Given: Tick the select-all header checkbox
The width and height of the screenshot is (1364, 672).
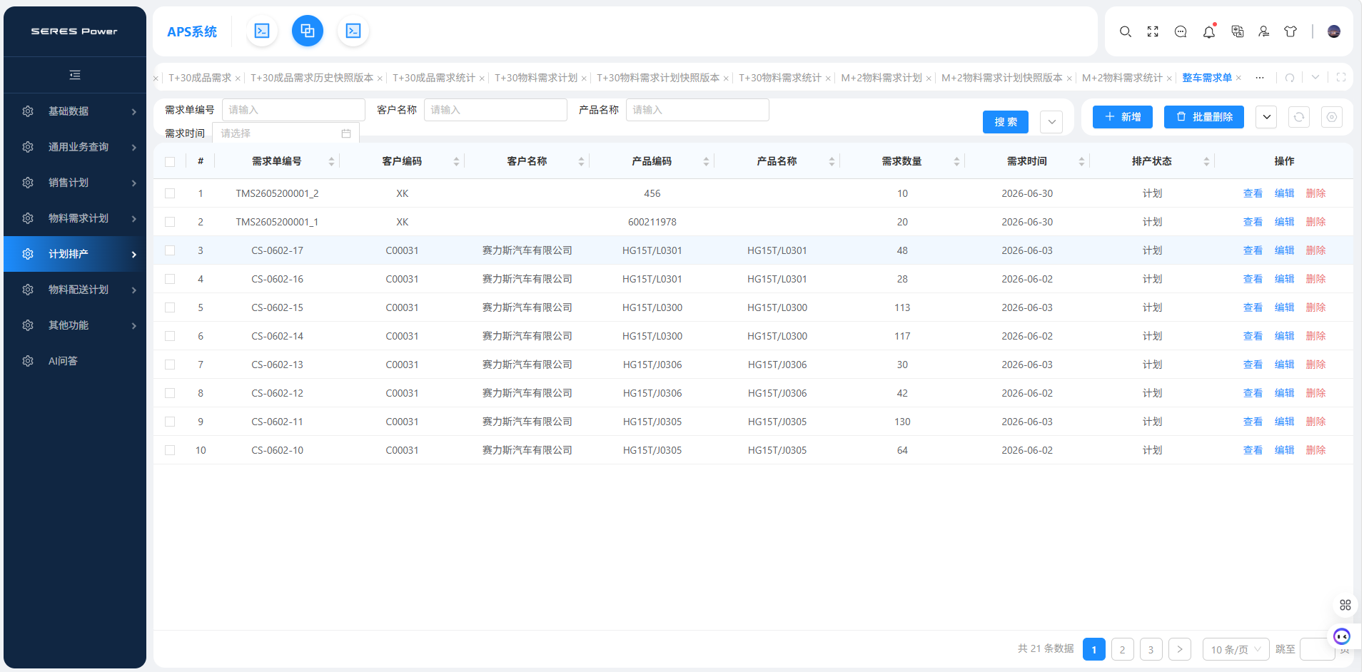Looking at the screenshot, I should [170, 162].
